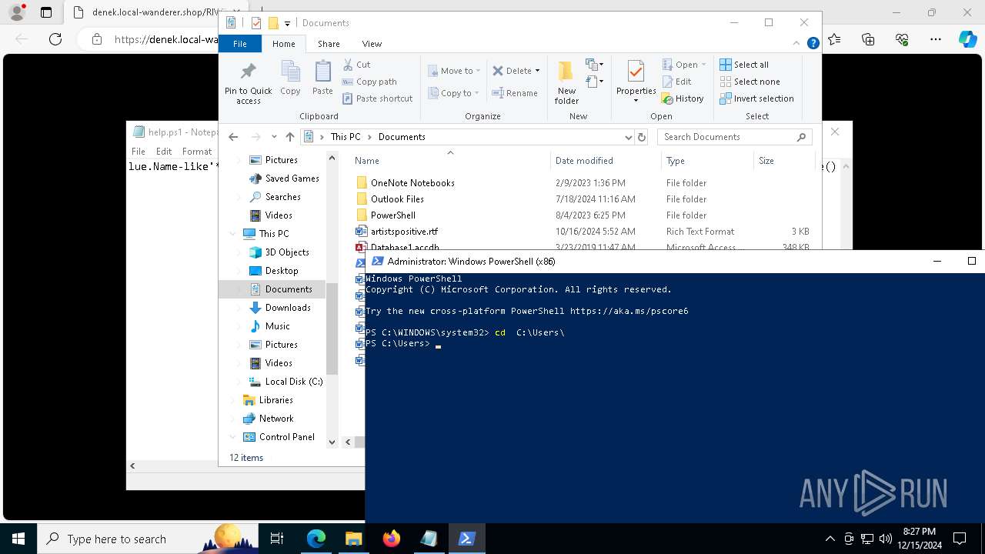Click Explorer Back arrow

click(x=233, y=137)
